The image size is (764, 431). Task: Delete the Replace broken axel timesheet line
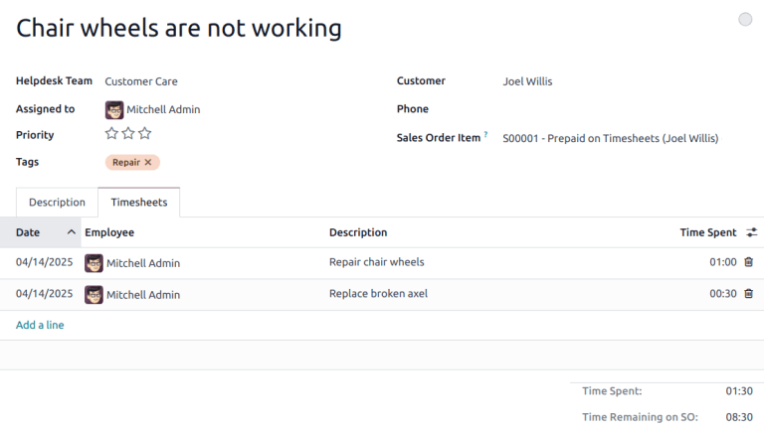click(x=748, y=294)
